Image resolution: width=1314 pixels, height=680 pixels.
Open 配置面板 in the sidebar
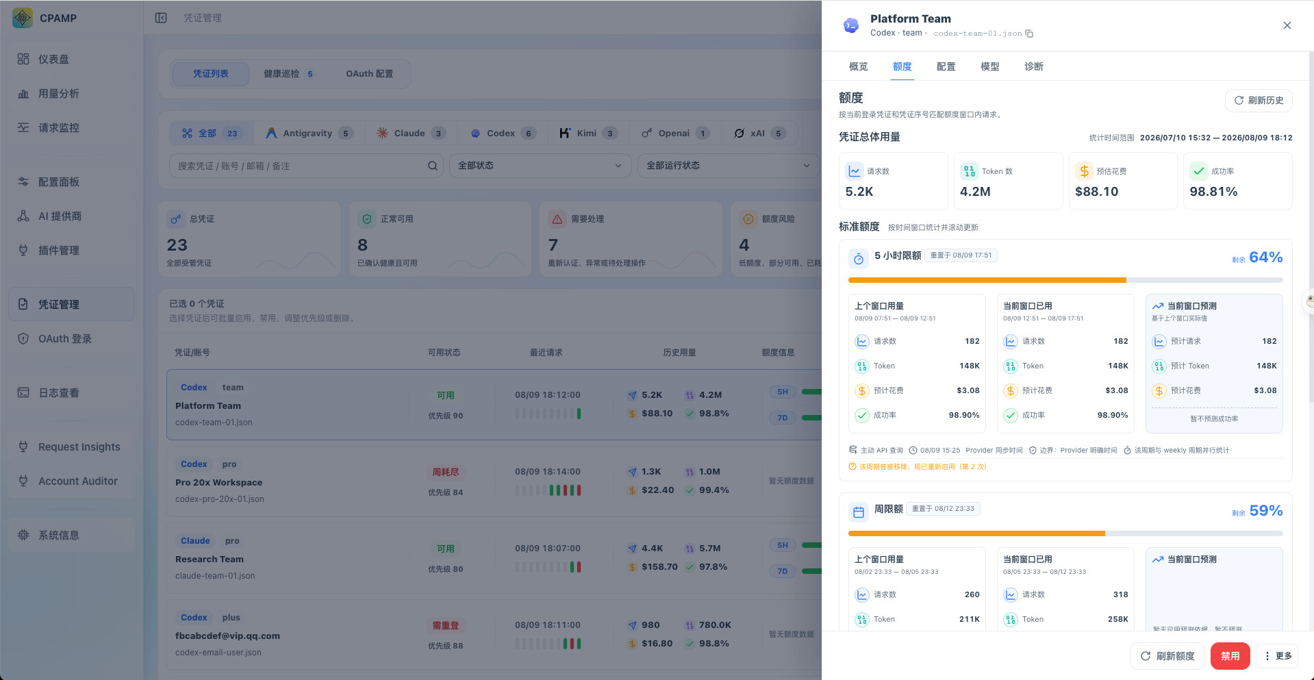(71, 181)
